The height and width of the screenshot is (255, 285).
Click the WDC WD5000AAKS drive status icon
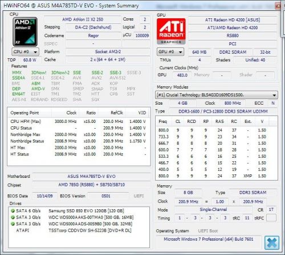click(13, 217)
